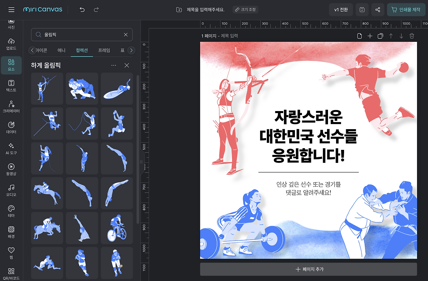The width and height of the screenshot is (428, 281).
Task: Open the 오디오 audio panel
Action: (x=11, y=191)
